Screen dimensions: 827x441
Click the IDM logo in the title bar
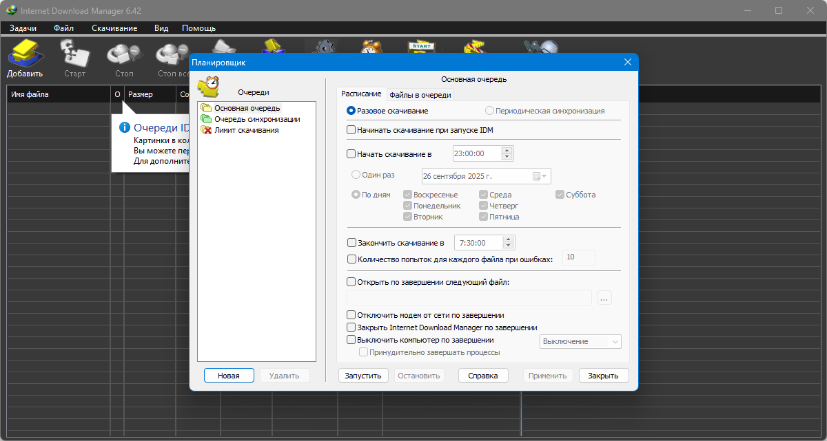(10, 10)
